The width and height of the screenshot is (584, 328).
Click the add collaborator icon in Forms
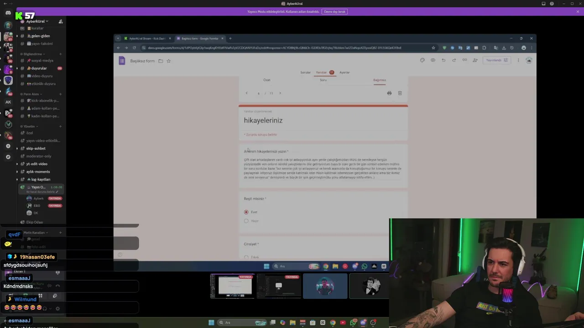[475, 60]
